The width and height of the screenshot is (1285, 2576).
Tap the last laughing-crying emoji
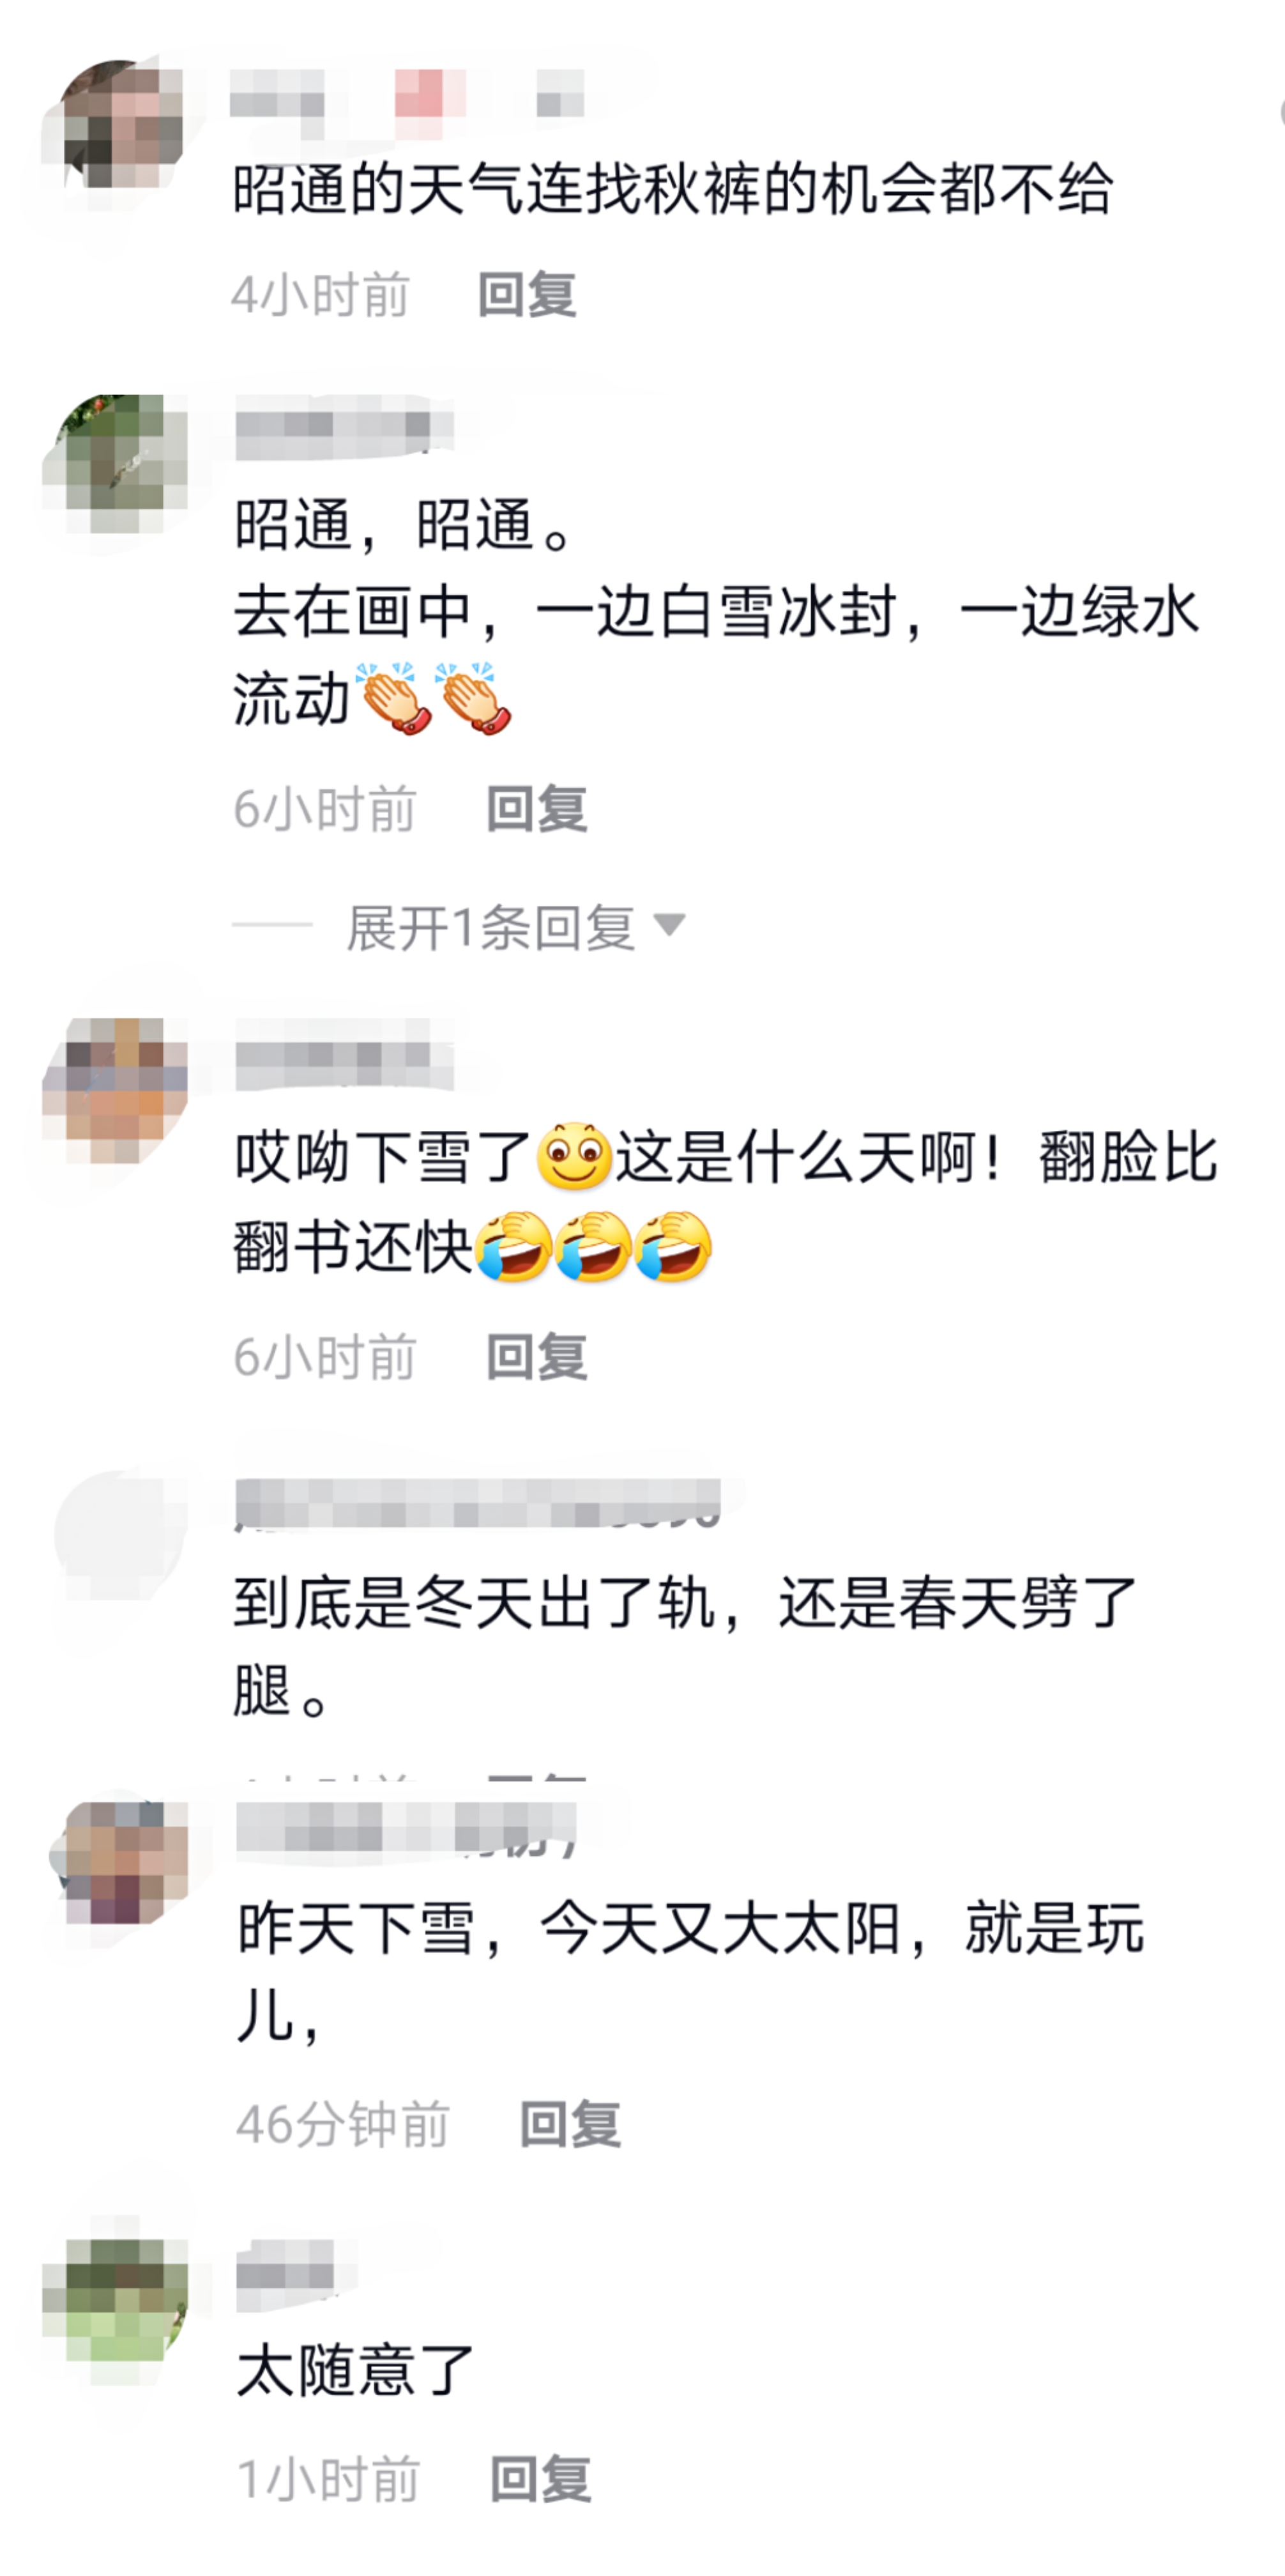(673, 1247)
